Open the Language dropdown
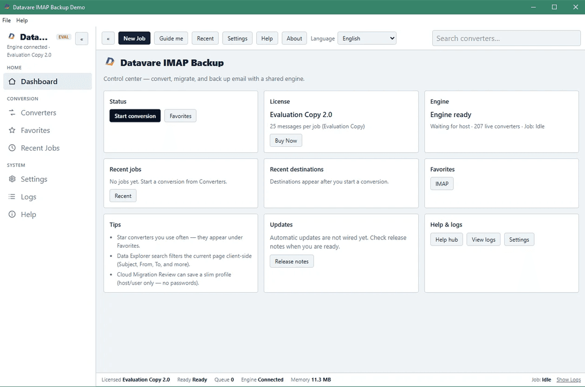Screen dimensions: 585x387 click(x=367, y=38)
